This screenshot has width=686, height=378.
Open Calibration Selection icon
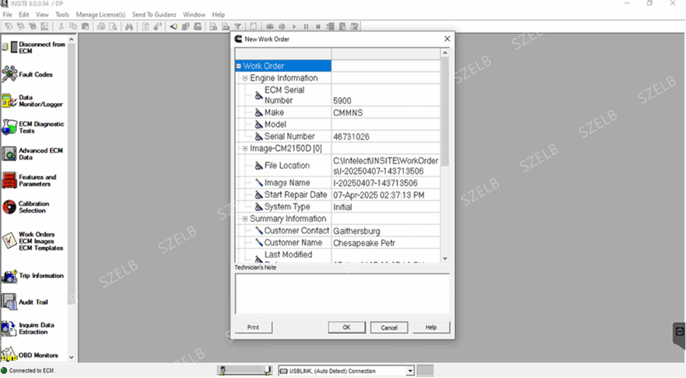click(9, 207)
